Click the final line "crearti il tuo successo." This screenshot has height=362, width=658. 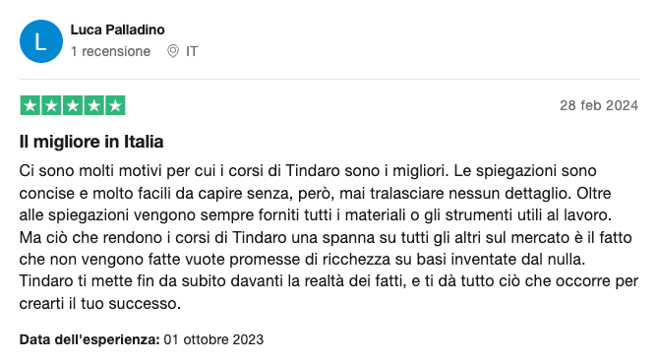[100, 303]
